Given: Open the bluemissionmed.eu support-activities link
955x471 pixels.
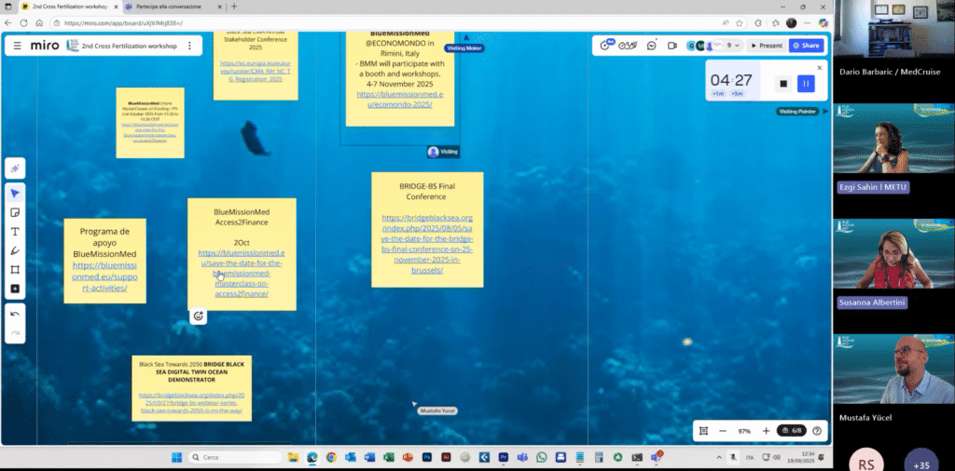Looking at the screenshot, I should [104, 276].
